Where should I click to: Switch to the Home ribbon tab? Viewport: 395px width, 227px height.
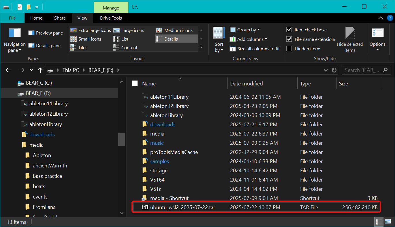pos(36,18)
